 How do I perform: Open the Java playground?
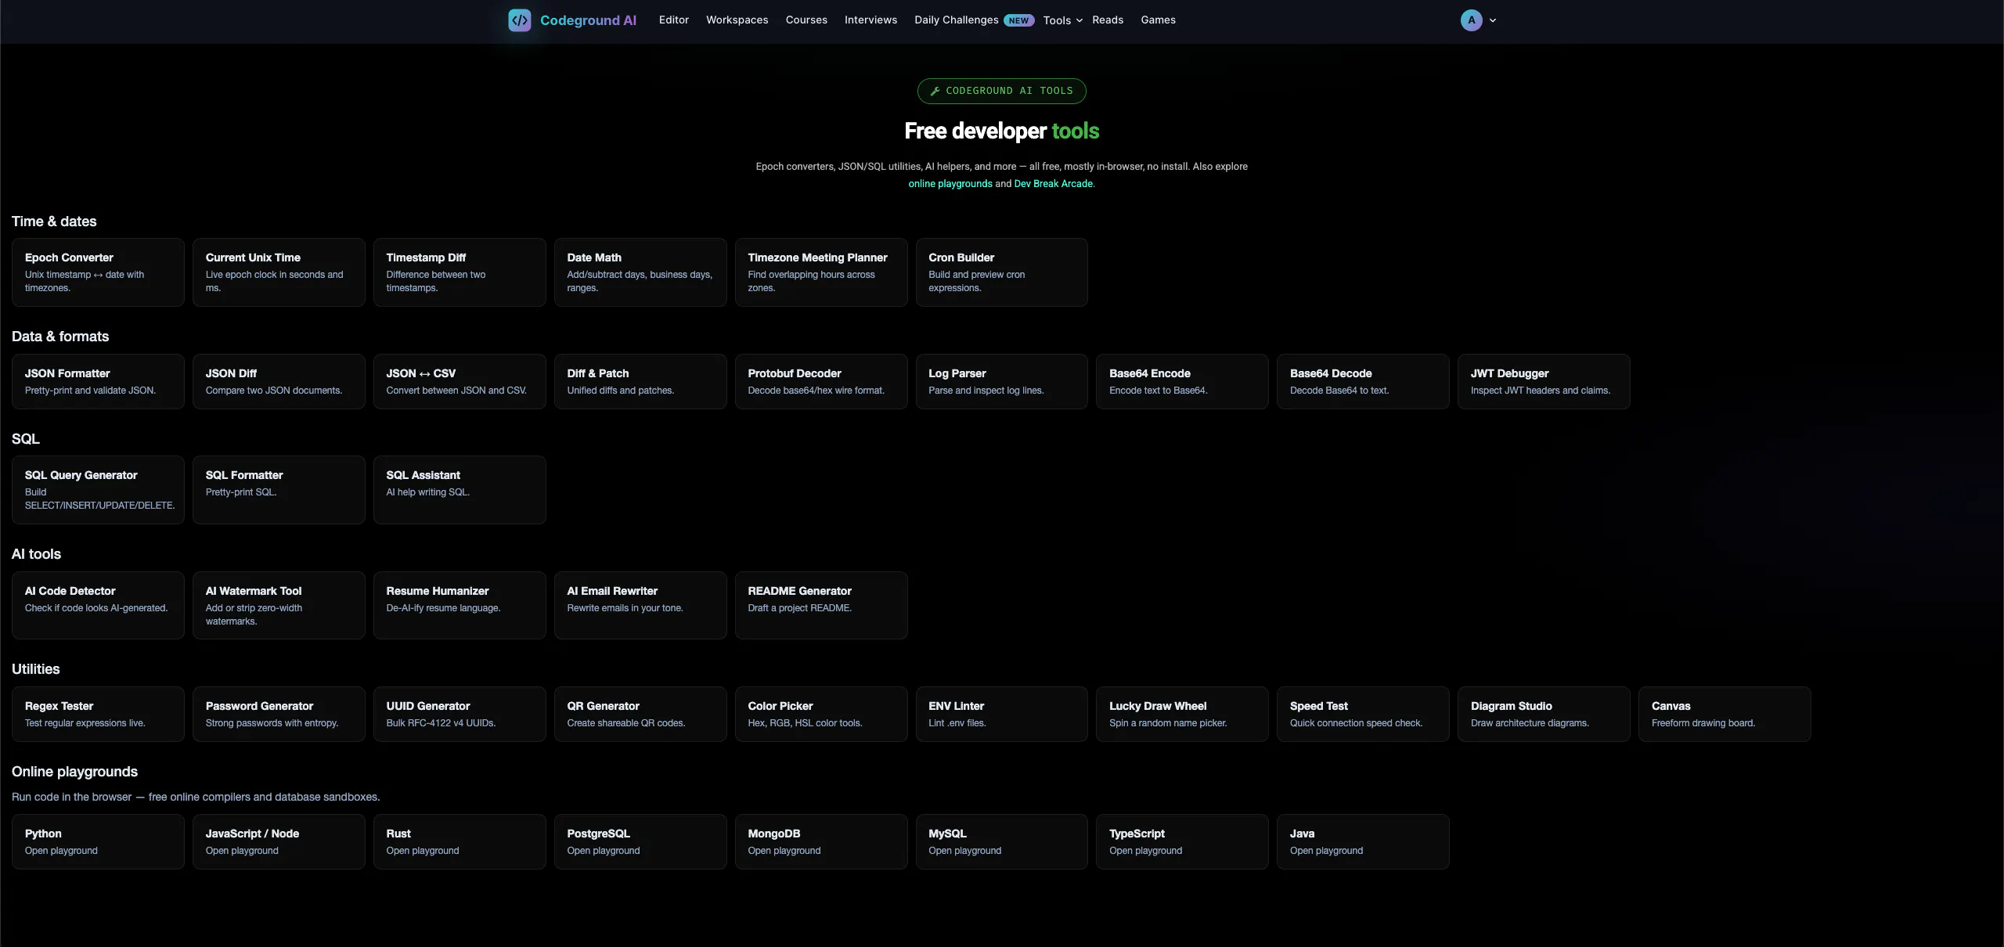coord(1363,841)
